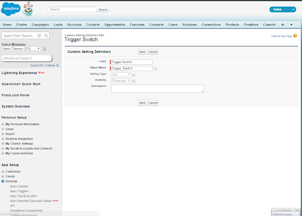Open the Accounts tab

tap(75, 25)
